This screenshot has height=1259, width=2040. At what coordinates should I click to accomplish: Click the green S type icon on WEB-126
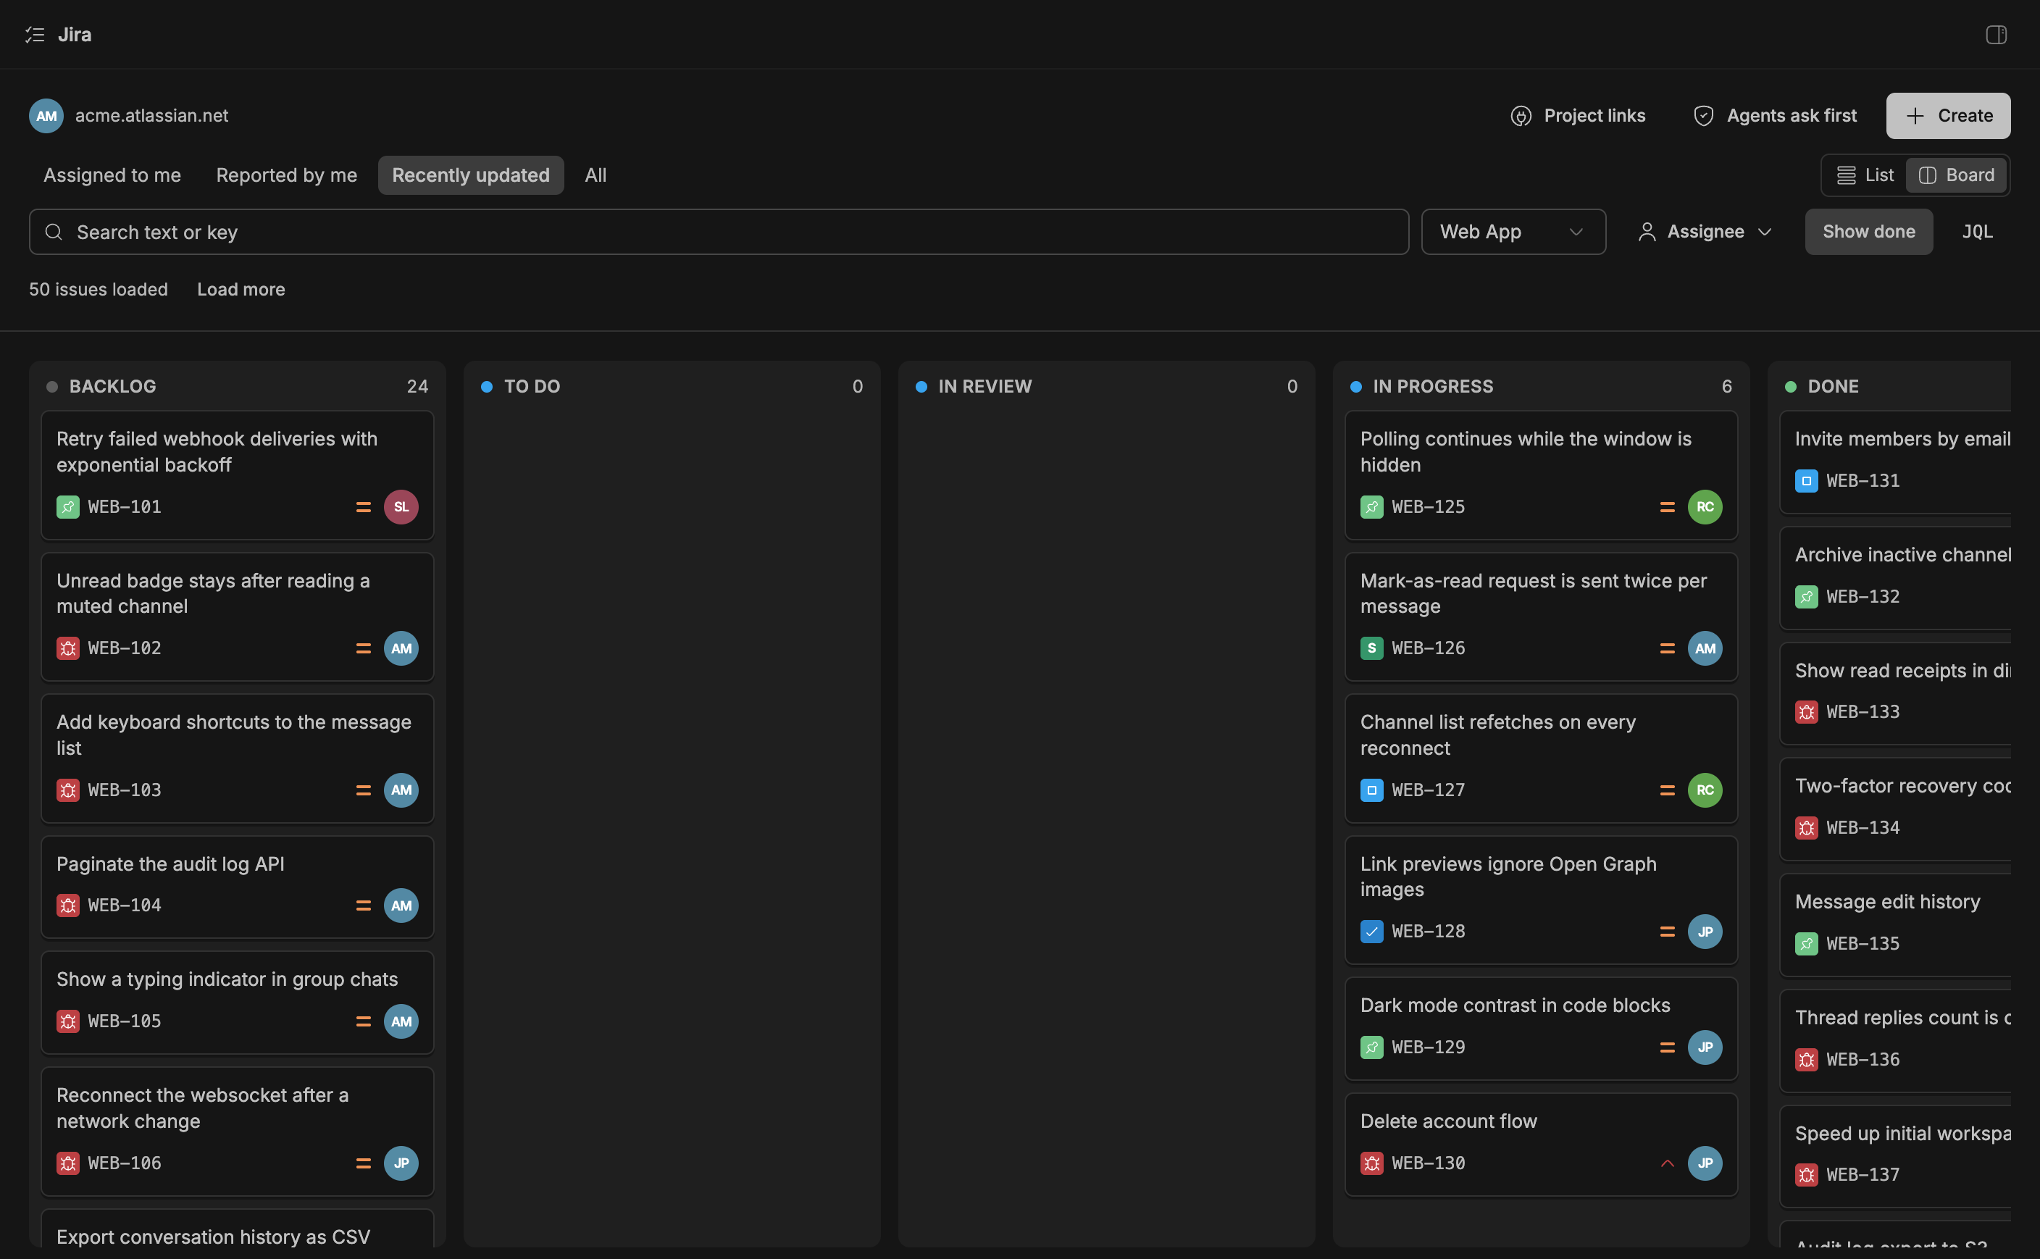1371,648
